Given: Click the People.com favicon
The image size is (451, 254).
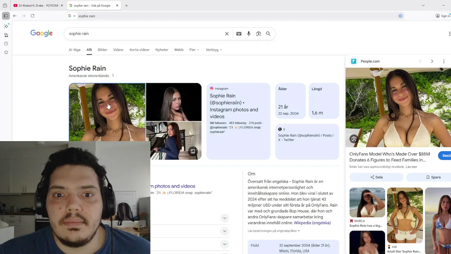Looking at the screenshot, I should tap(353, 61).
